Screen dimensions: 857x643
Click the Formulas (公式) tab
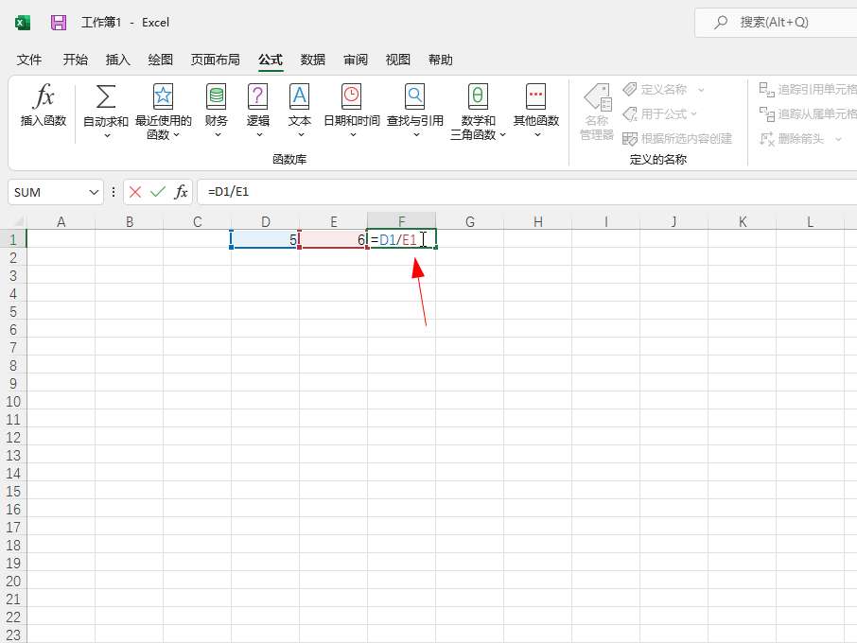[270, 60]
